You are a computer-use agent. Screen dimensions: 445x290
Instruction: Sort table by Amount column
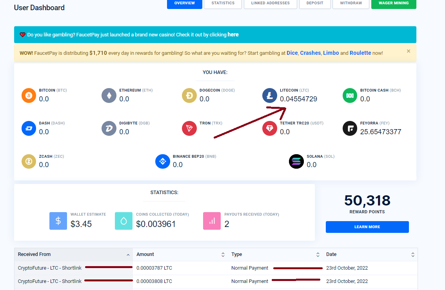[180, 254]
